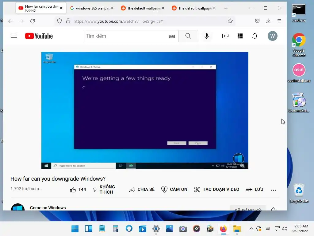This screenshot has width=314, height=236.
Task: Open Movies & TV taskbar app
Action: pyautogui.click(x=143, y=229)
